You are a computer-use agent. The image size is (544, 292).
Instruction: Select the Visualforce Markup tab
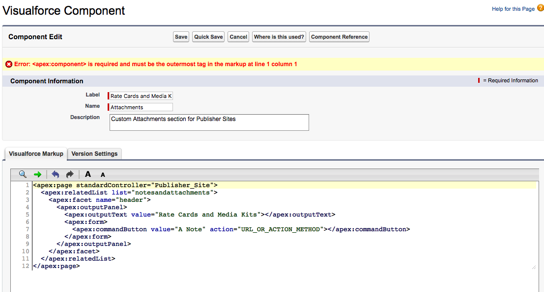pos(36,154)
